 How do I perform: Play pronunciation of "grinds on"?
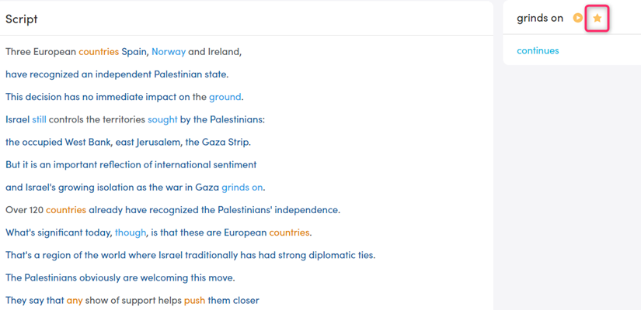coord(577,18)
